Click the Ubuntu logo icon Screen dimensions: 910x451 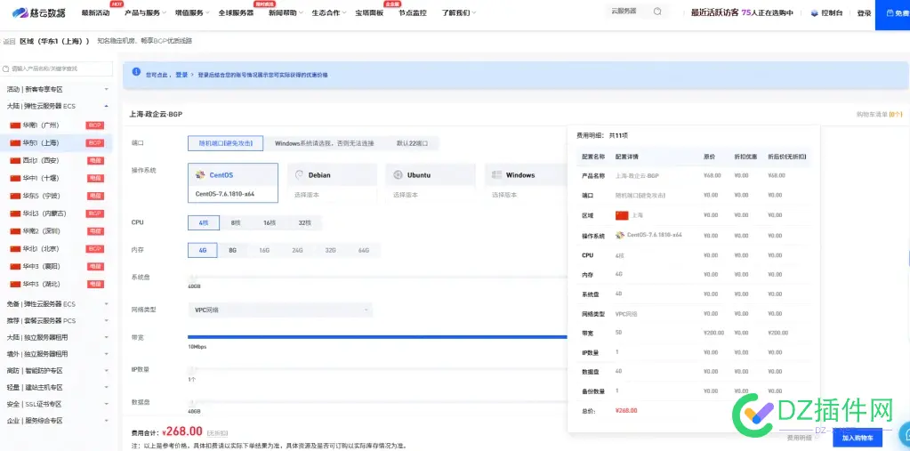tap(399, 174)
